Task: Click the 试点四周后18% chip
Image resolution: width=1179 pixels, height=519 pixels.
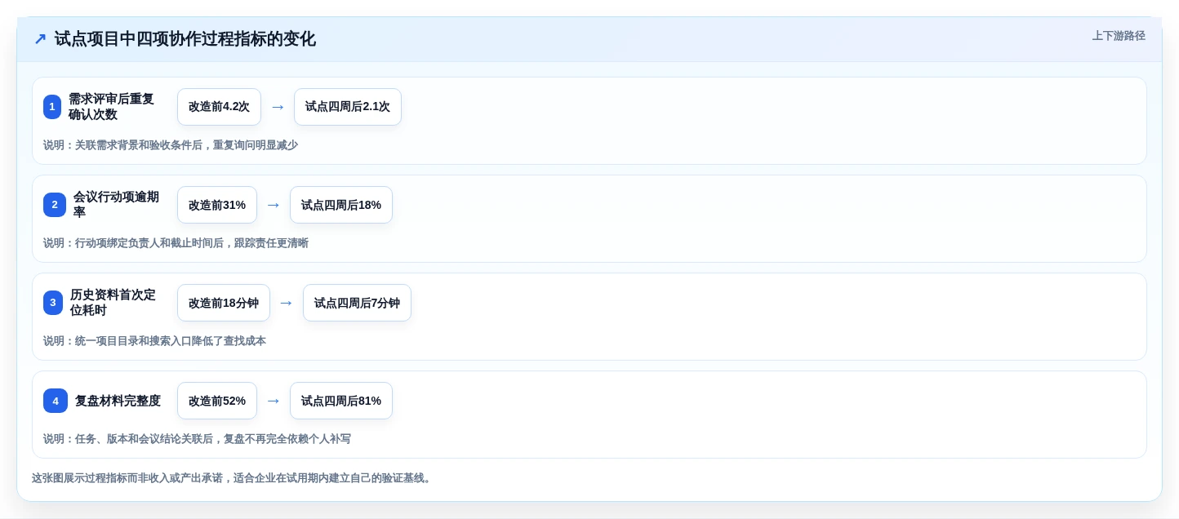Action: click(341, 205)
